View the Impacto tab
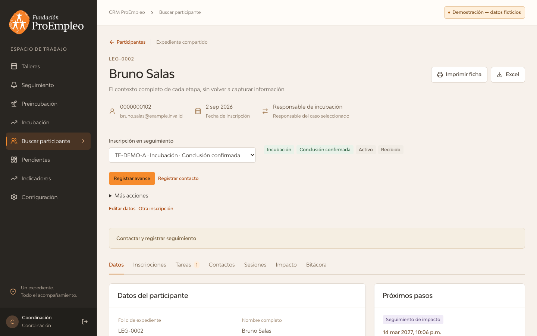Screen dimensions: 537x336 coord(286,265)
